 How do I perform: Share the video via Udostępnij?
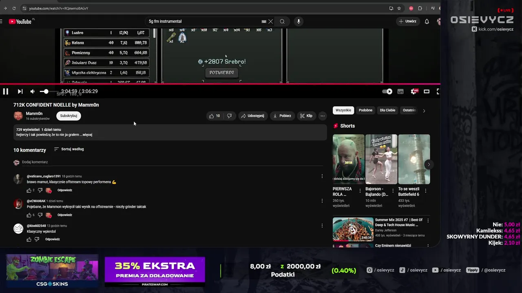(252, 116)
